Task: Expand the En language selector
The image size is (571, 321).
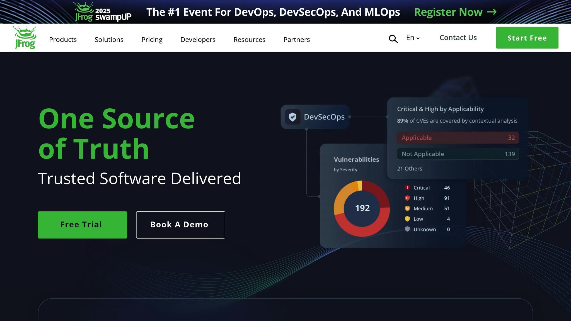Action: 413,38
